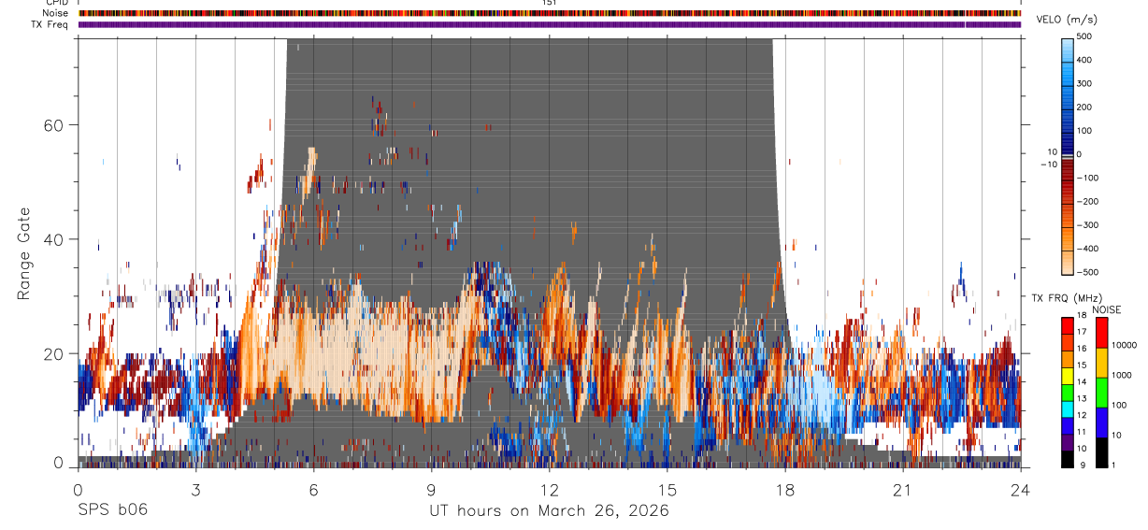Click the 13 label in TX FRQ legend
Screen dimensions: 1148x530
1082,399
